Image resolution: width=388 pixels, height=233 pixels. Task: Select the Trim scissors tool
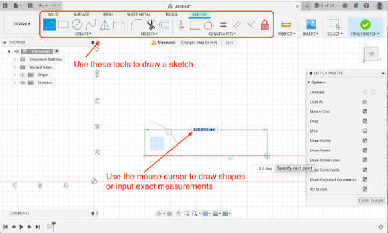click(151, 25)
